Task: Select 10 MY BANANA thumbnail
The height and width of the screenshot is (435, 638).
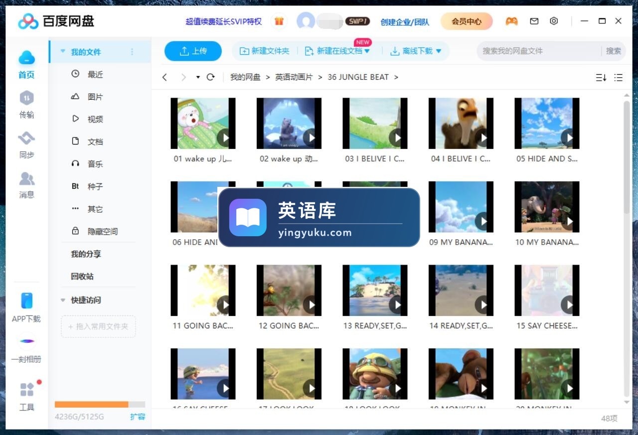Action: [547, 207]
